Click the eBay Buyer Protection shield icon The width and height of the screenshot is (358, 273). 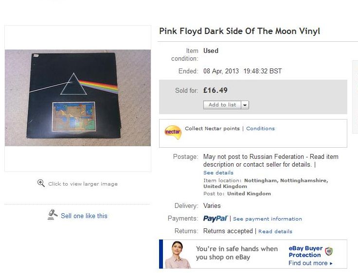[x=329, y=251]
